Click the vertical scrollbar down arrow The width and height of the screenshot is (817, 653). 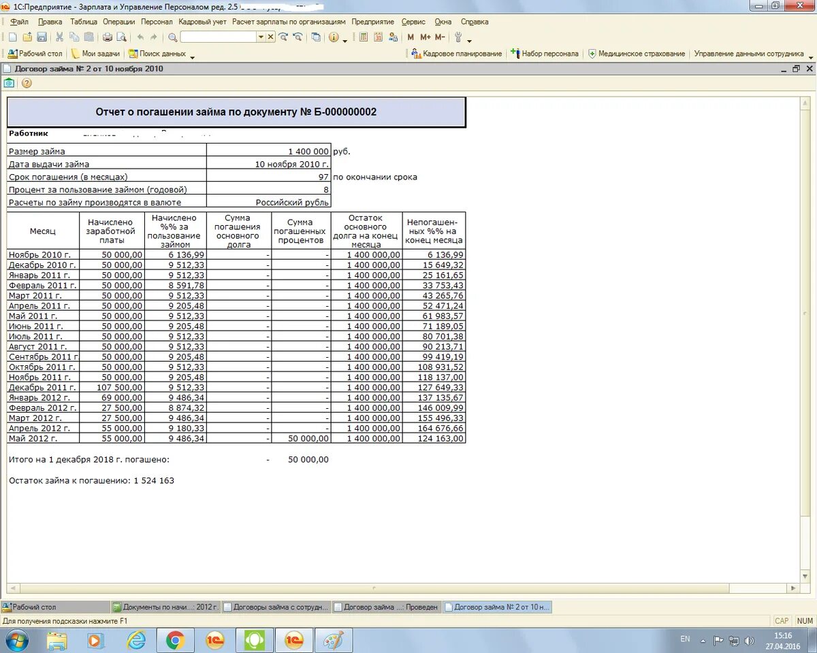point(805,577)
